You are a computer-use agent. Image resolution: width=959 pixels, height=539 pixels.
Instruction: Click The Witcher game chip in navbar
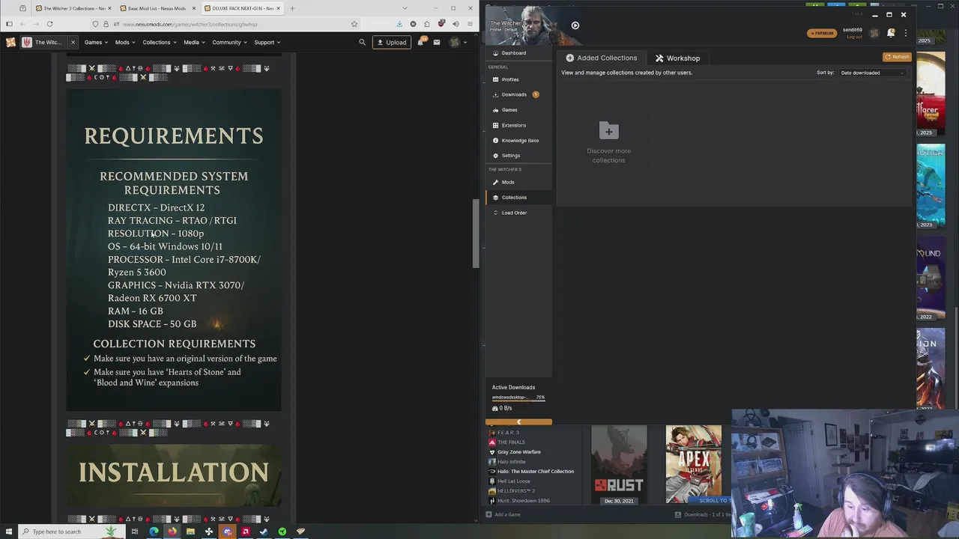coord(43,43)
